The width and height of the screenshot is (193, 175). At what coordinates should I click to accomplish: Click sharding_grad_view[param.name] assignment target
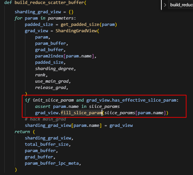click(63, 126)
